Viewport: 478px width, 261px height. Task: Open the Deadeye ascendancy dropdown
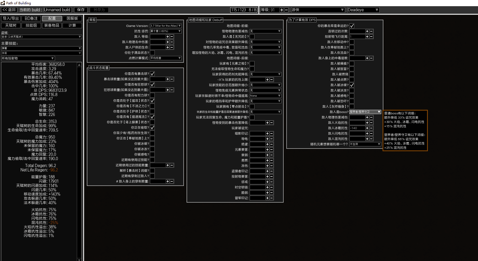tap(363, 10)
